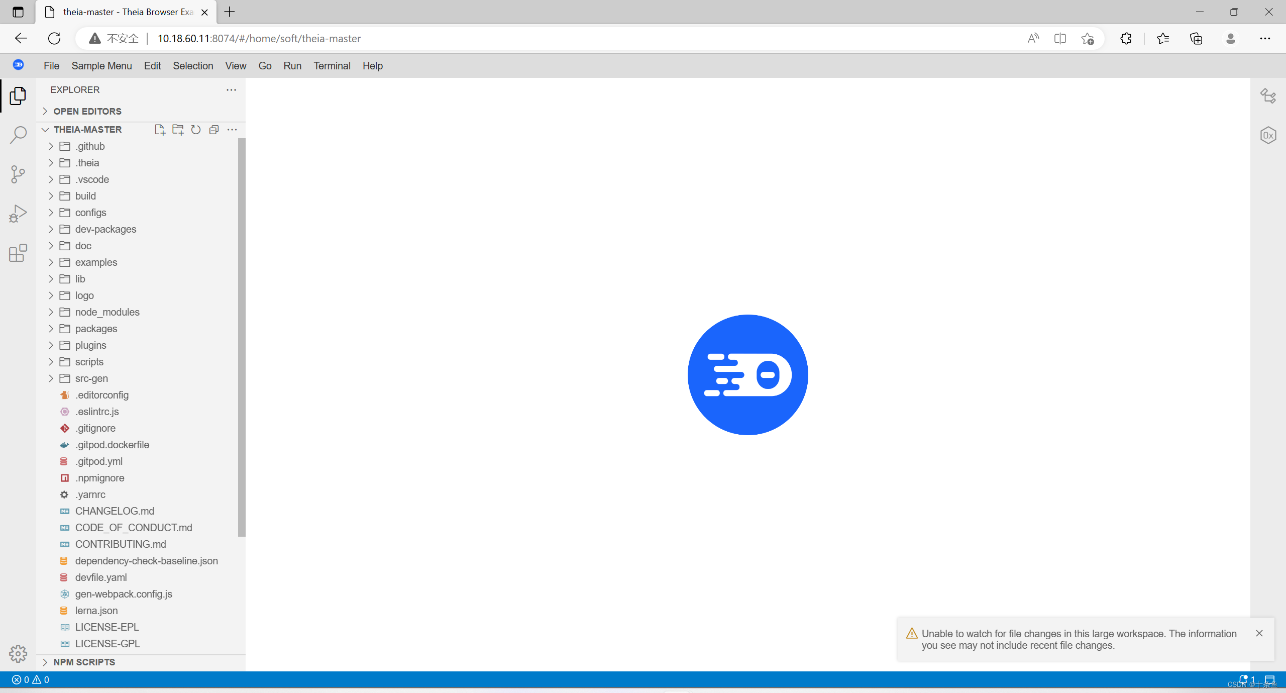Close the theia-master browser tab
This screenshot has width=1286, height=693.
pyautogui.click(x=204, y=12)
